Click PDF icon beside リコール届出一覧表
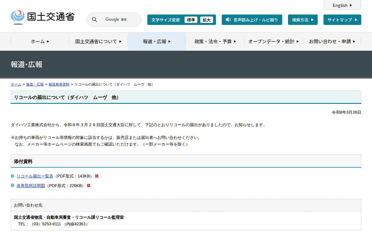Viewport: 372px width, 232px height. click(97, 176)
